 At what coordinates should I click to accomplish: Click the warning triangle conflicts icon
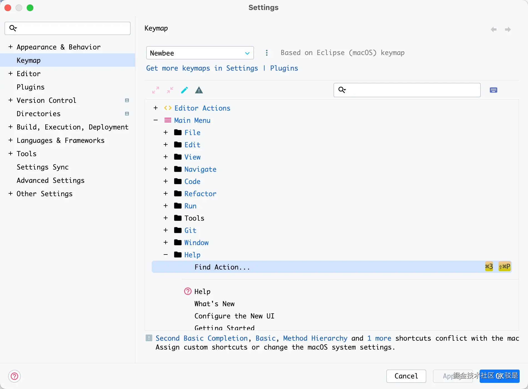pos(199,90)
